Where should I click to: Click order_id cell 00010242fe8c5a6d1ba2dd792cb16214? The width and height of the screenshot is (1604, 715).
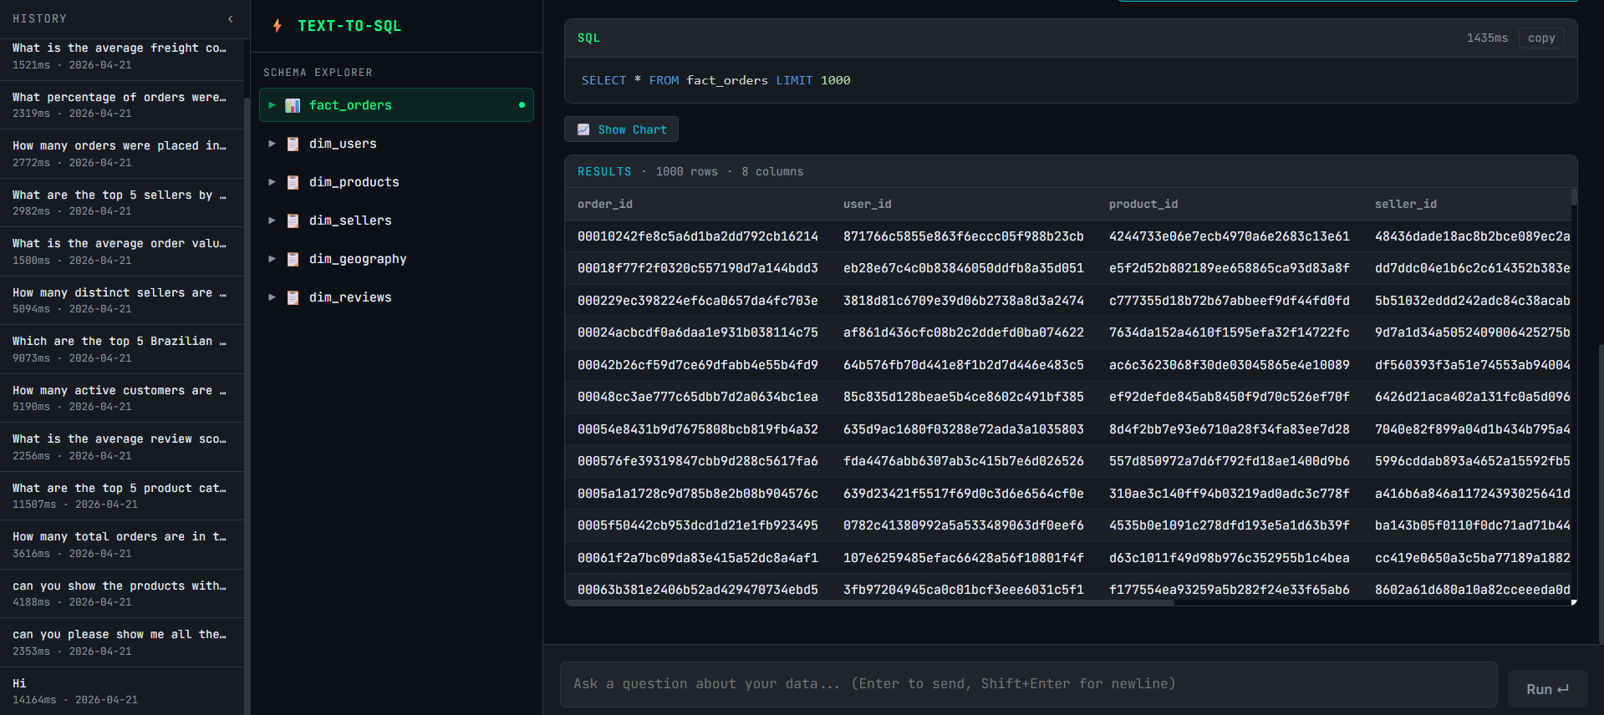(x=698, y=236)
